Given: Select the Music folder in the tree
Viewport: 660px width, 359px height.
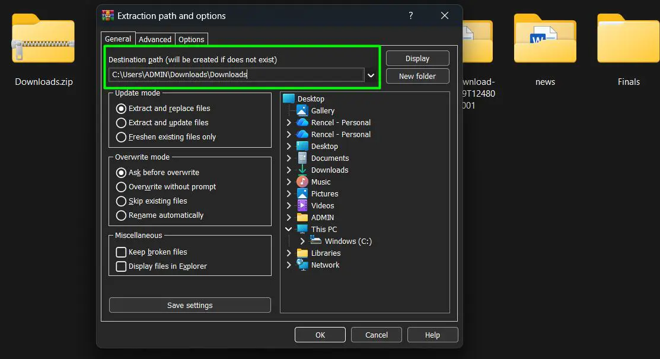Looking at the screenshot, I should pyautogui.click(x=320, y=182).
